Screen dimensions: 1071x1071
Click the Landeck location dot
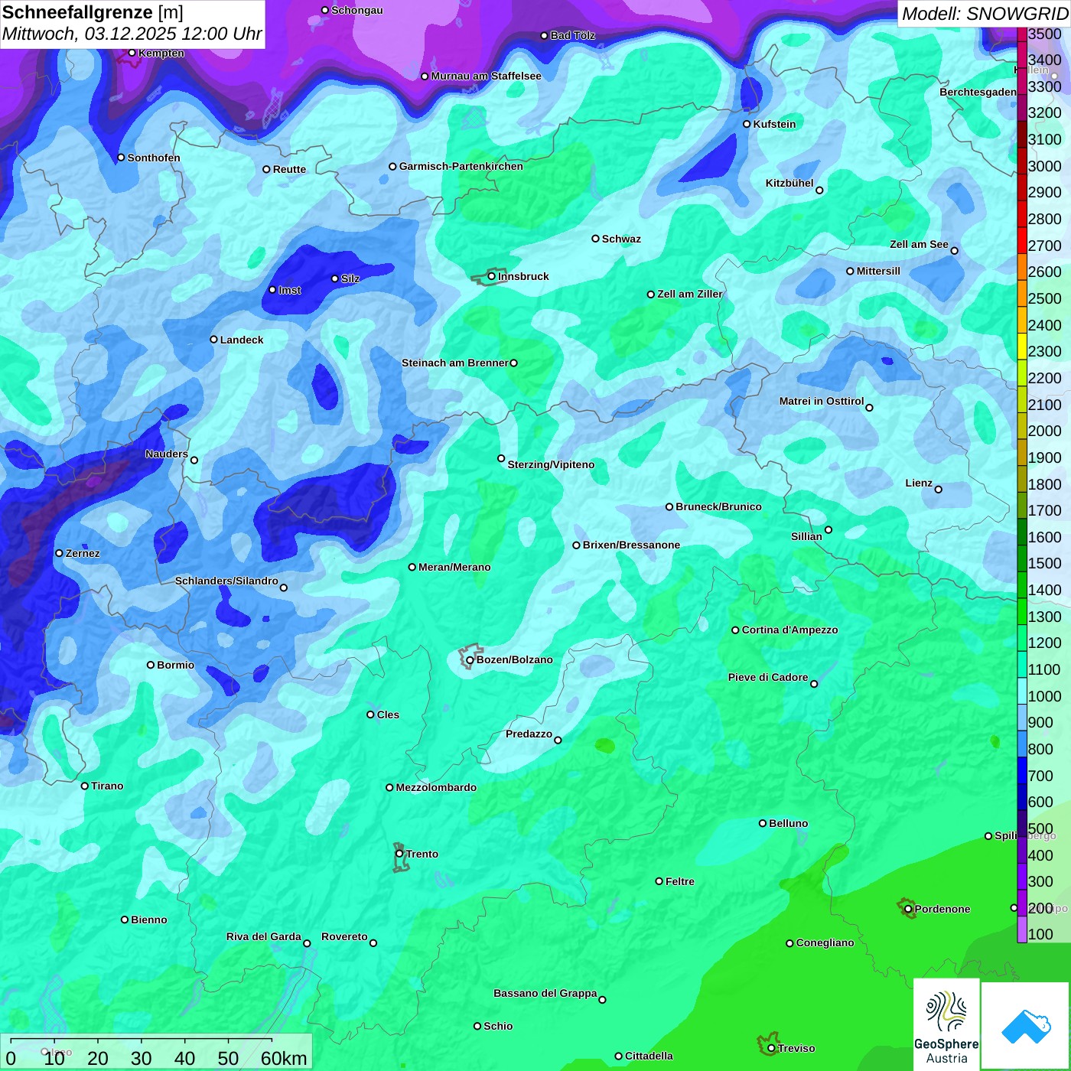click(213, 340)
